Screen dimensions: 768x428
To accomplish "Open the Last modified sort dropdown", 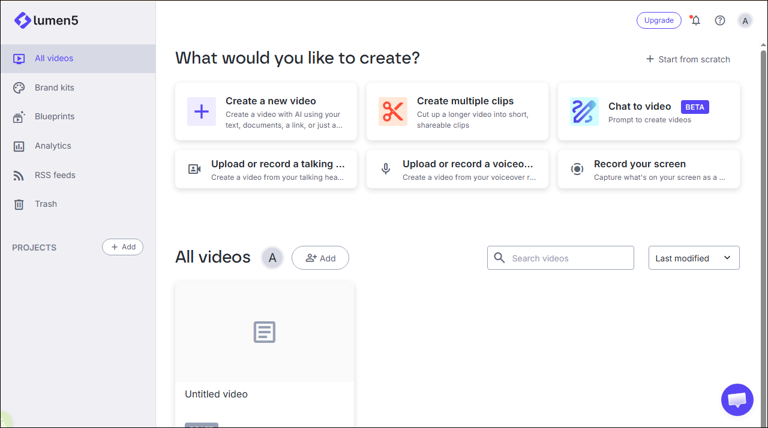I will [x=694, y=258].
